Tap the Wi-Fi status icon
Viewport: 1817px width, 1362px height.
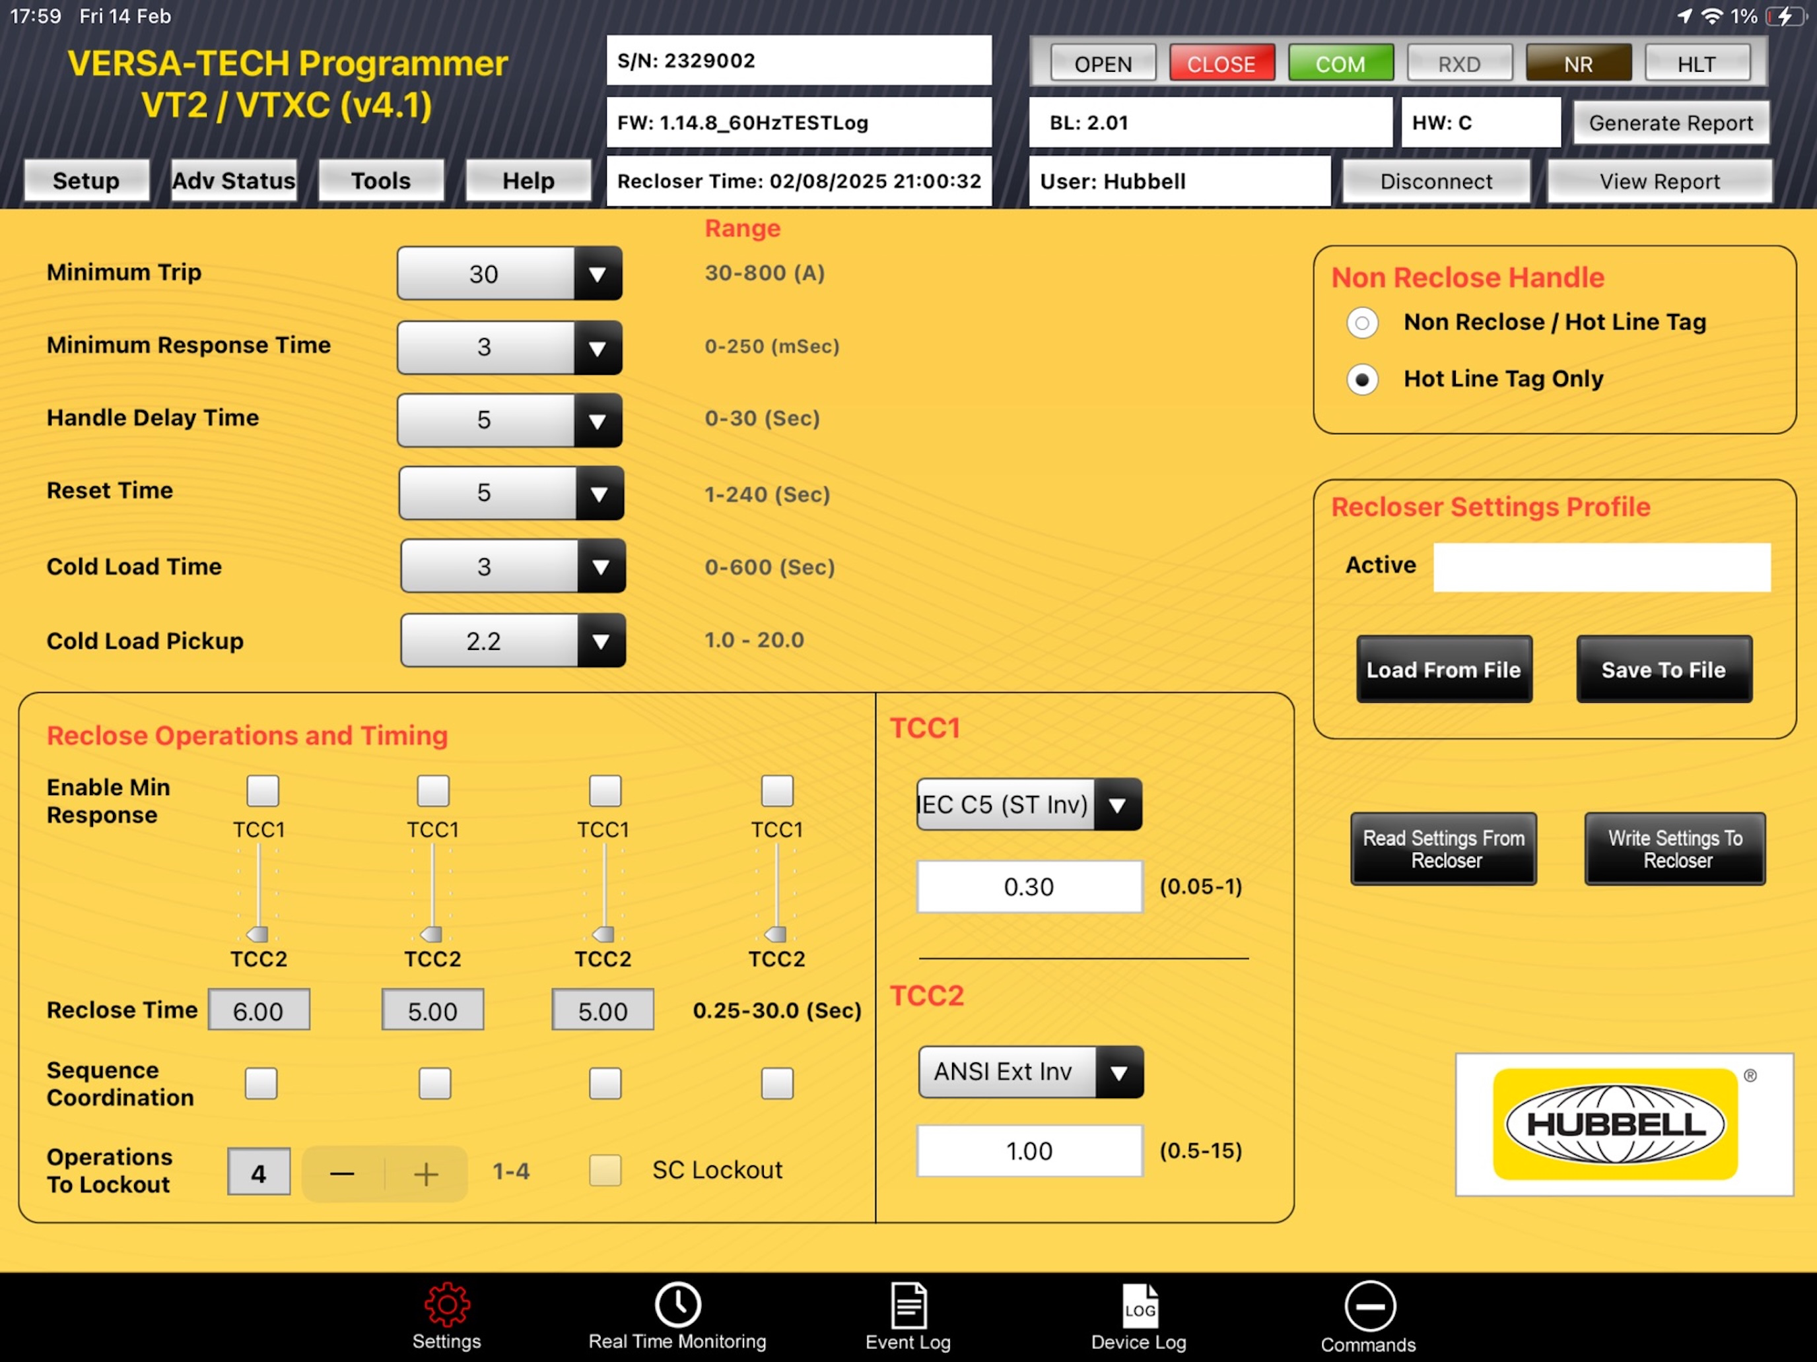(x=1711, y=16)
